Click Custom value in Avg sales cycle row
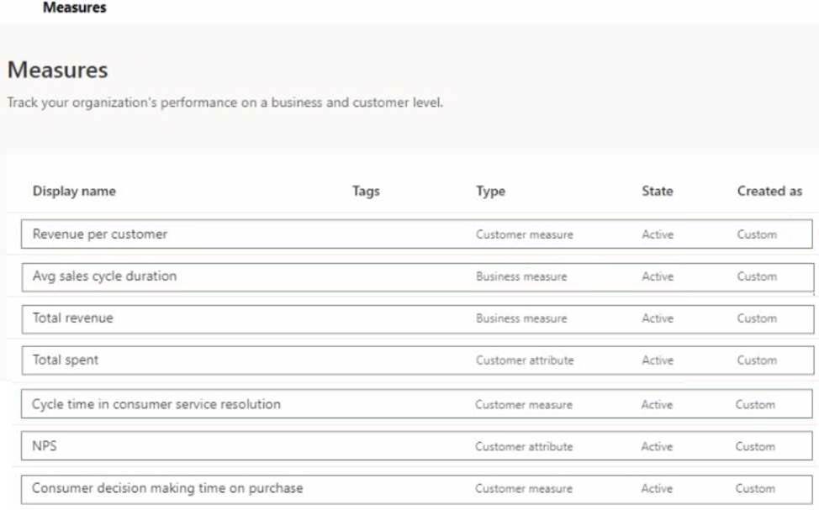 coord(757,276)
